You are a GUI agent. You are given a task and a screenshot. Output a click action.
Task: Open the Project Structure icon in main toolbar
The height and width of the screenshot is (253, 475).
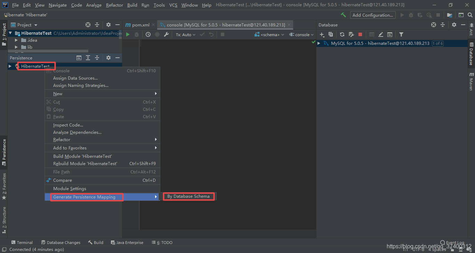pos(450,15)
